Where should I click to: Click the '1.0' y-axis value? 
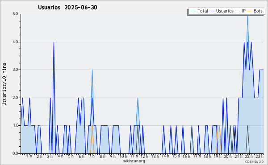[15, 126]
